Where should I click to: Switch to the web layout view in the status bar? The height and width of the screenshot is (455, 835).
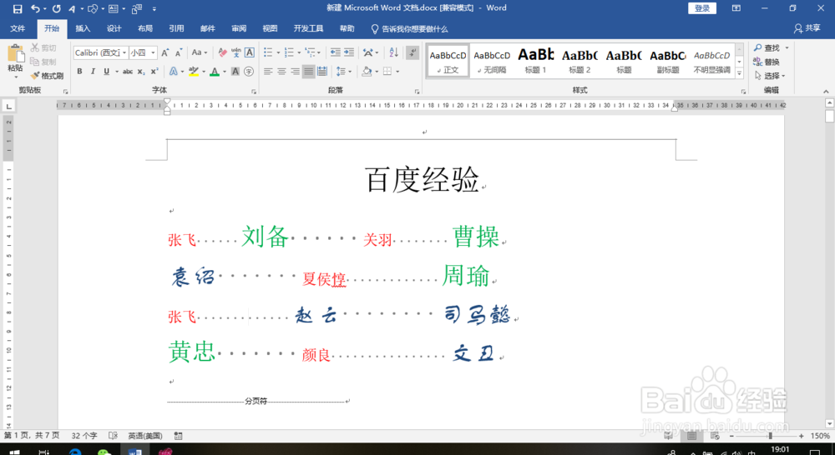tap(715, 436)
